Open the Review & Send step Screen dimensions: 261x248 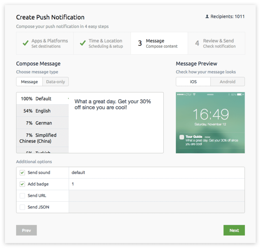[216, 43]
